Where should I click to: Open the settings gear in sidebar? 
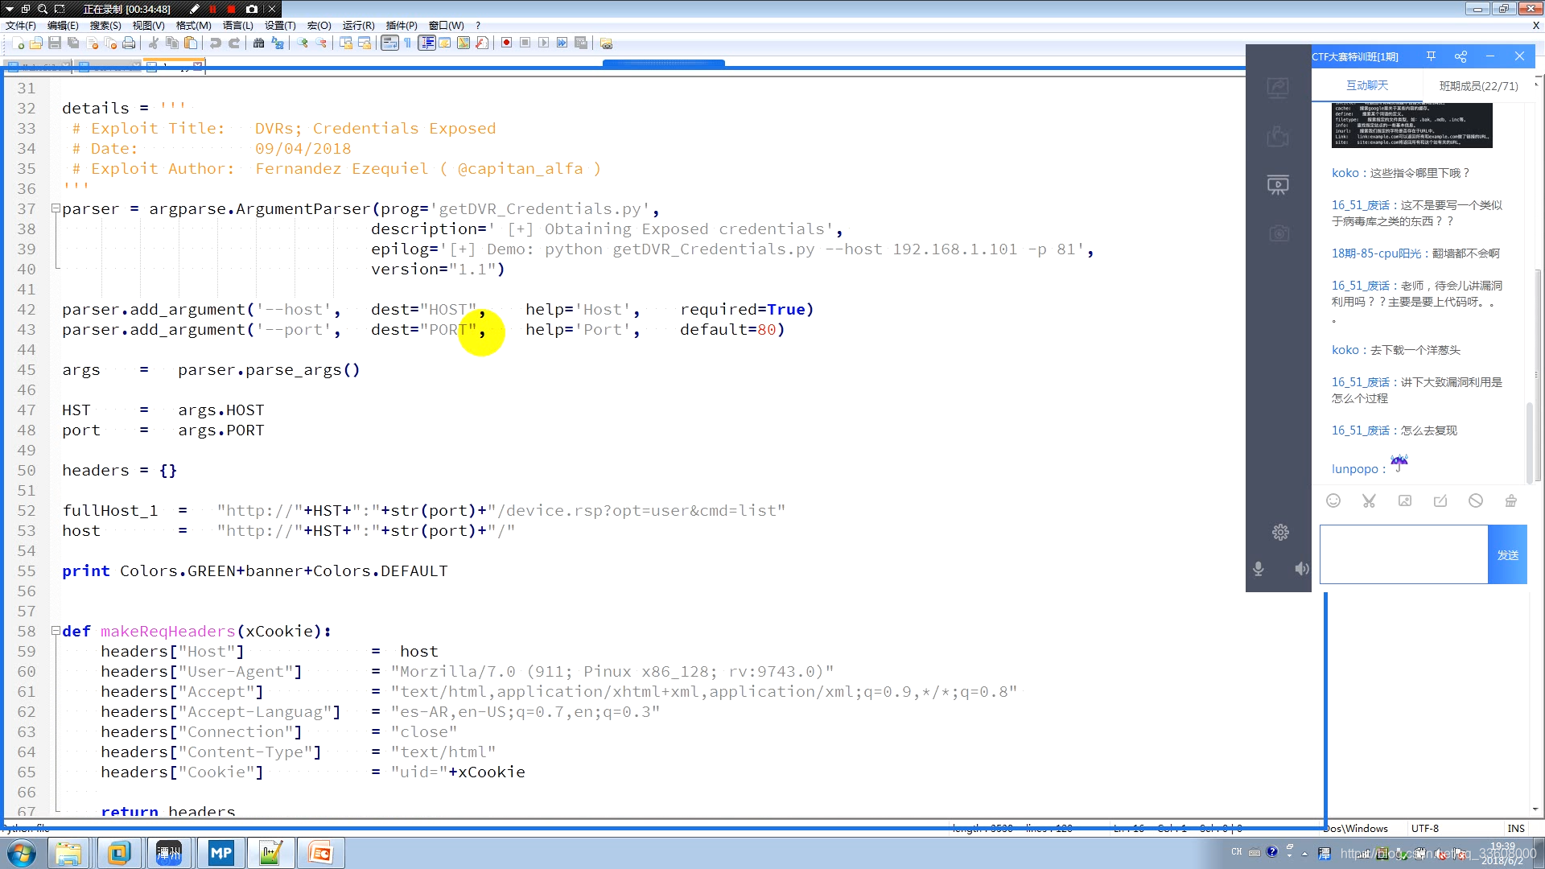[1280, 532]
